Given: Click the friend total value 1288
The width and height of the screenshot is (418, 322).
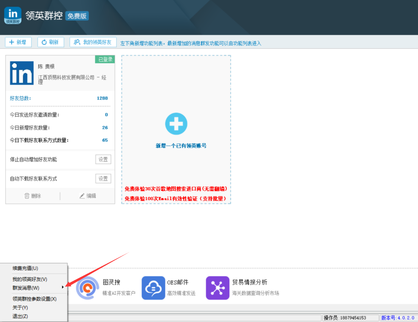Looking at the screenshot, I should coord(102,98).
